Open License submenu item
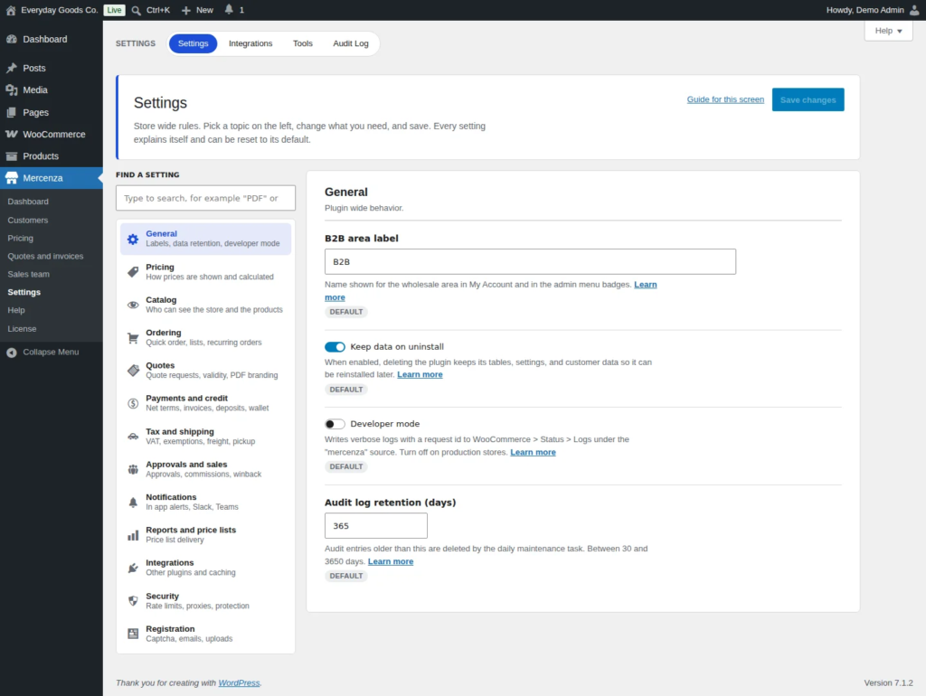The height and width of the screenshot is (696, 926). click(22, 329)
